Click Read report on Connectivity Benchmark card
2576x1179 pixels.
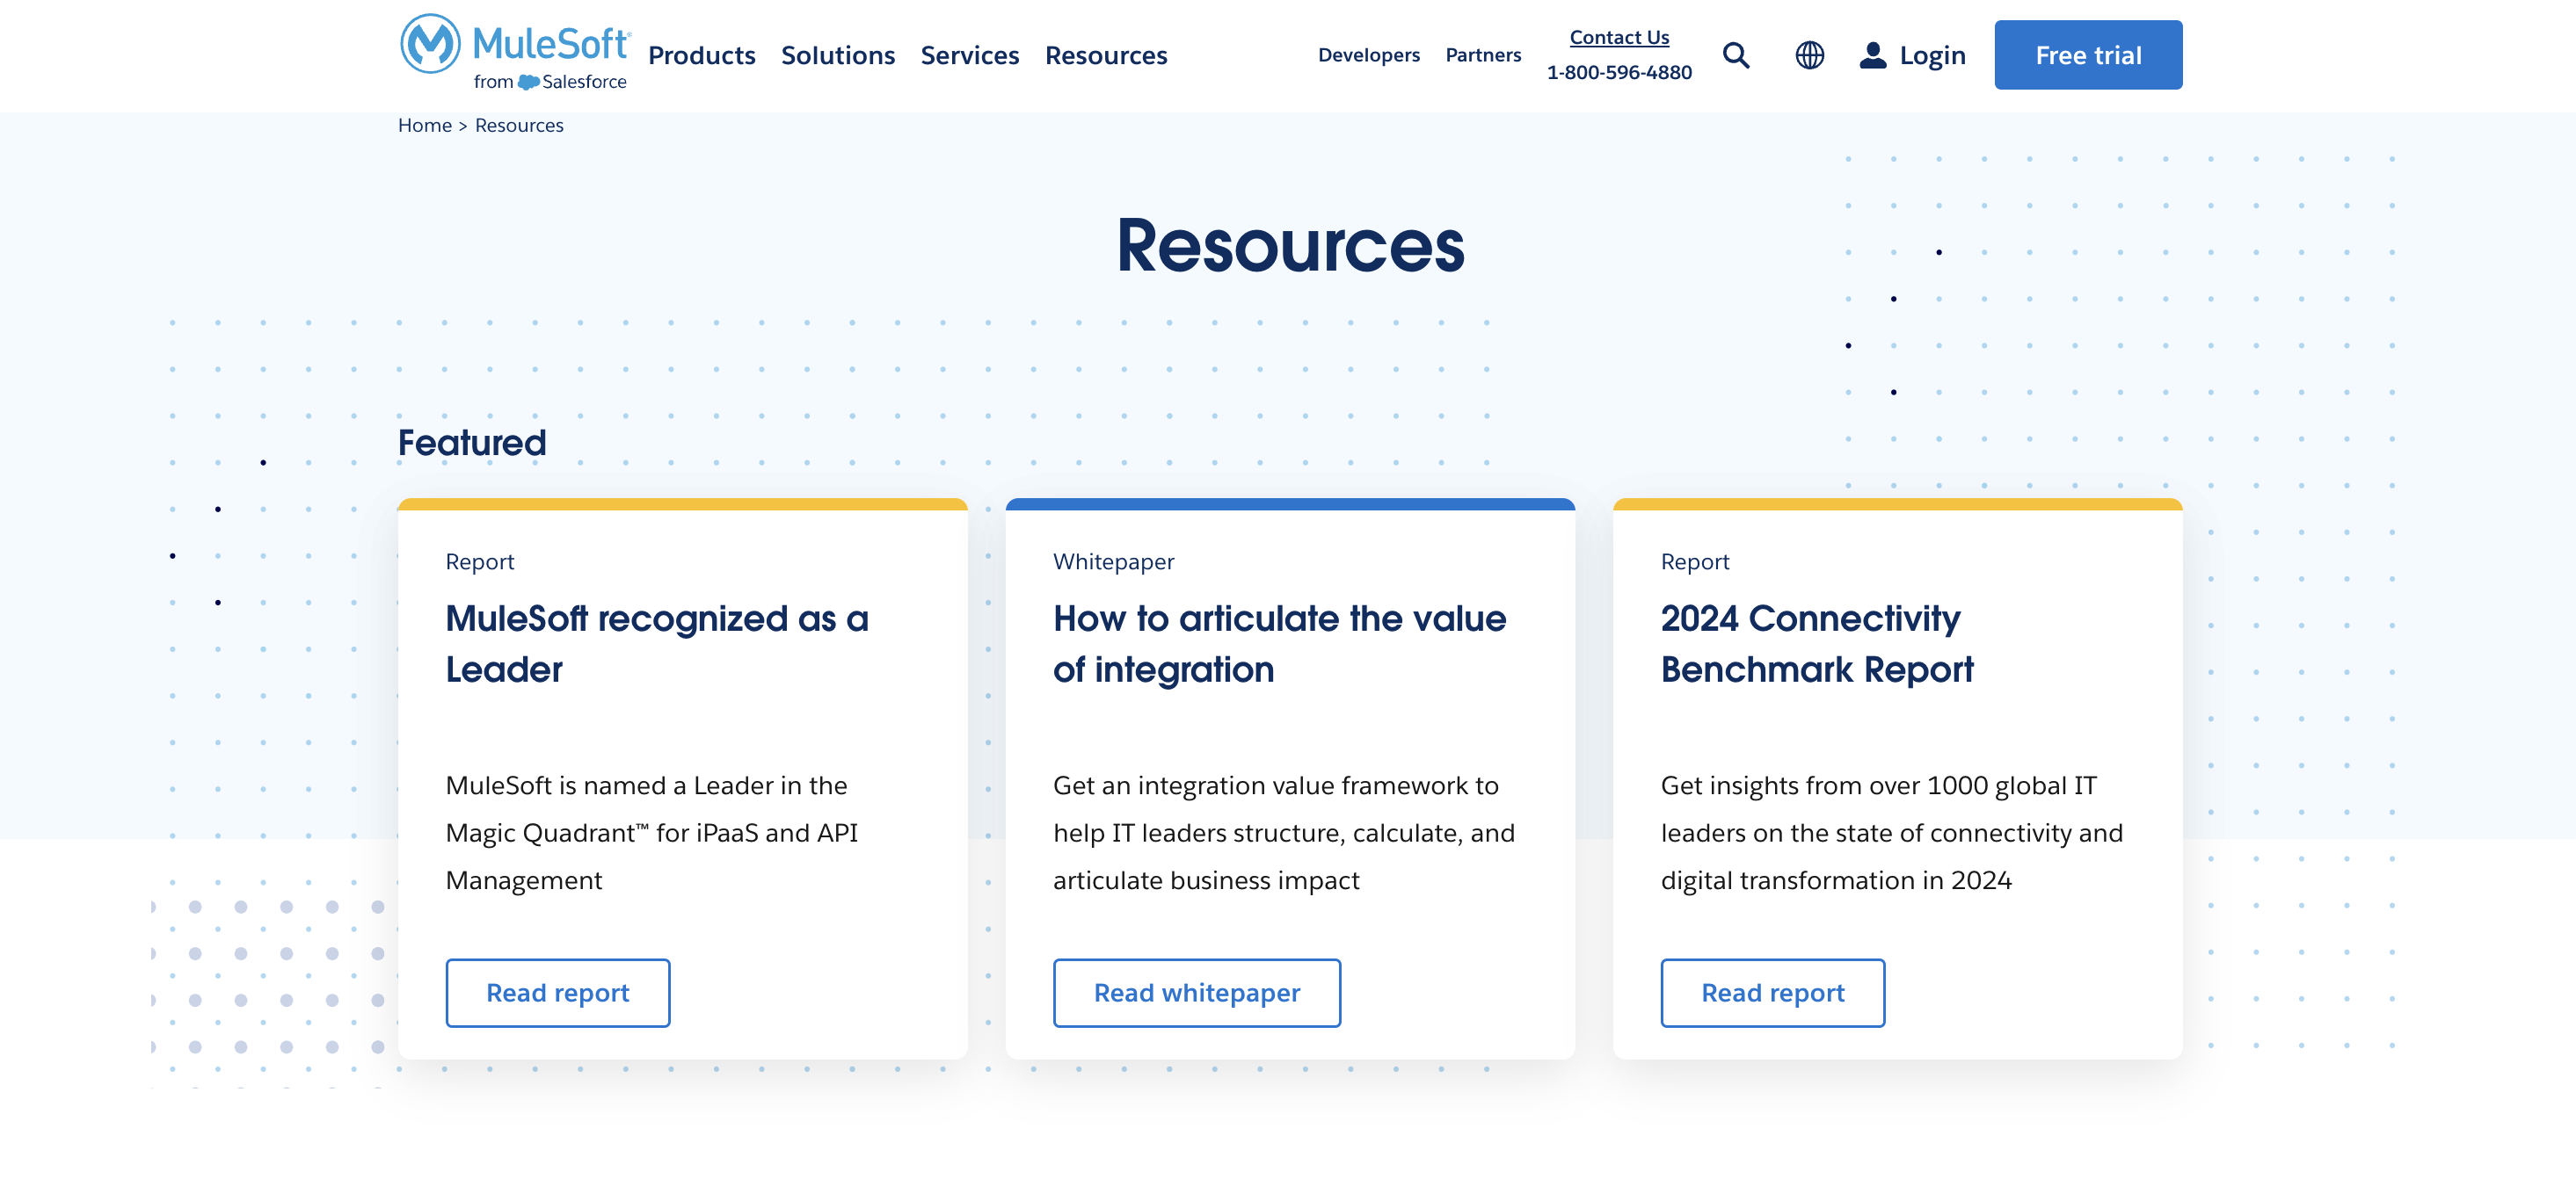(1772, 992)
